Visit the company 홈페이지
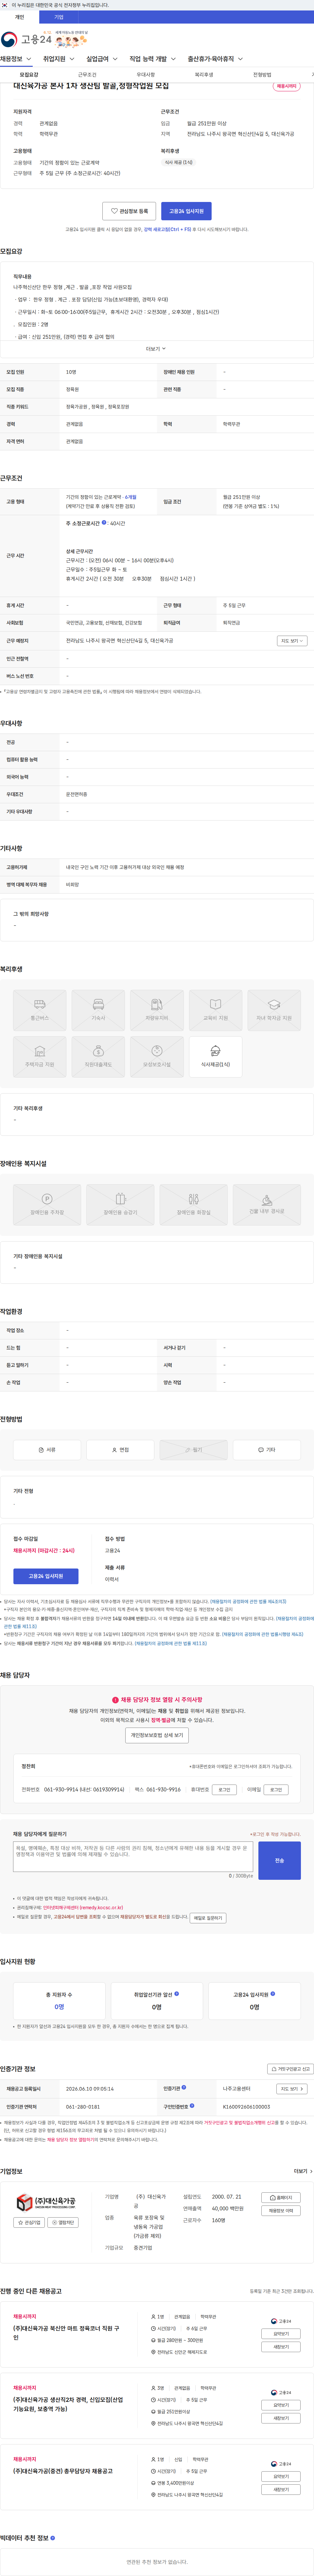This screenshot has height=2576, width=314. coord(281,2198)
